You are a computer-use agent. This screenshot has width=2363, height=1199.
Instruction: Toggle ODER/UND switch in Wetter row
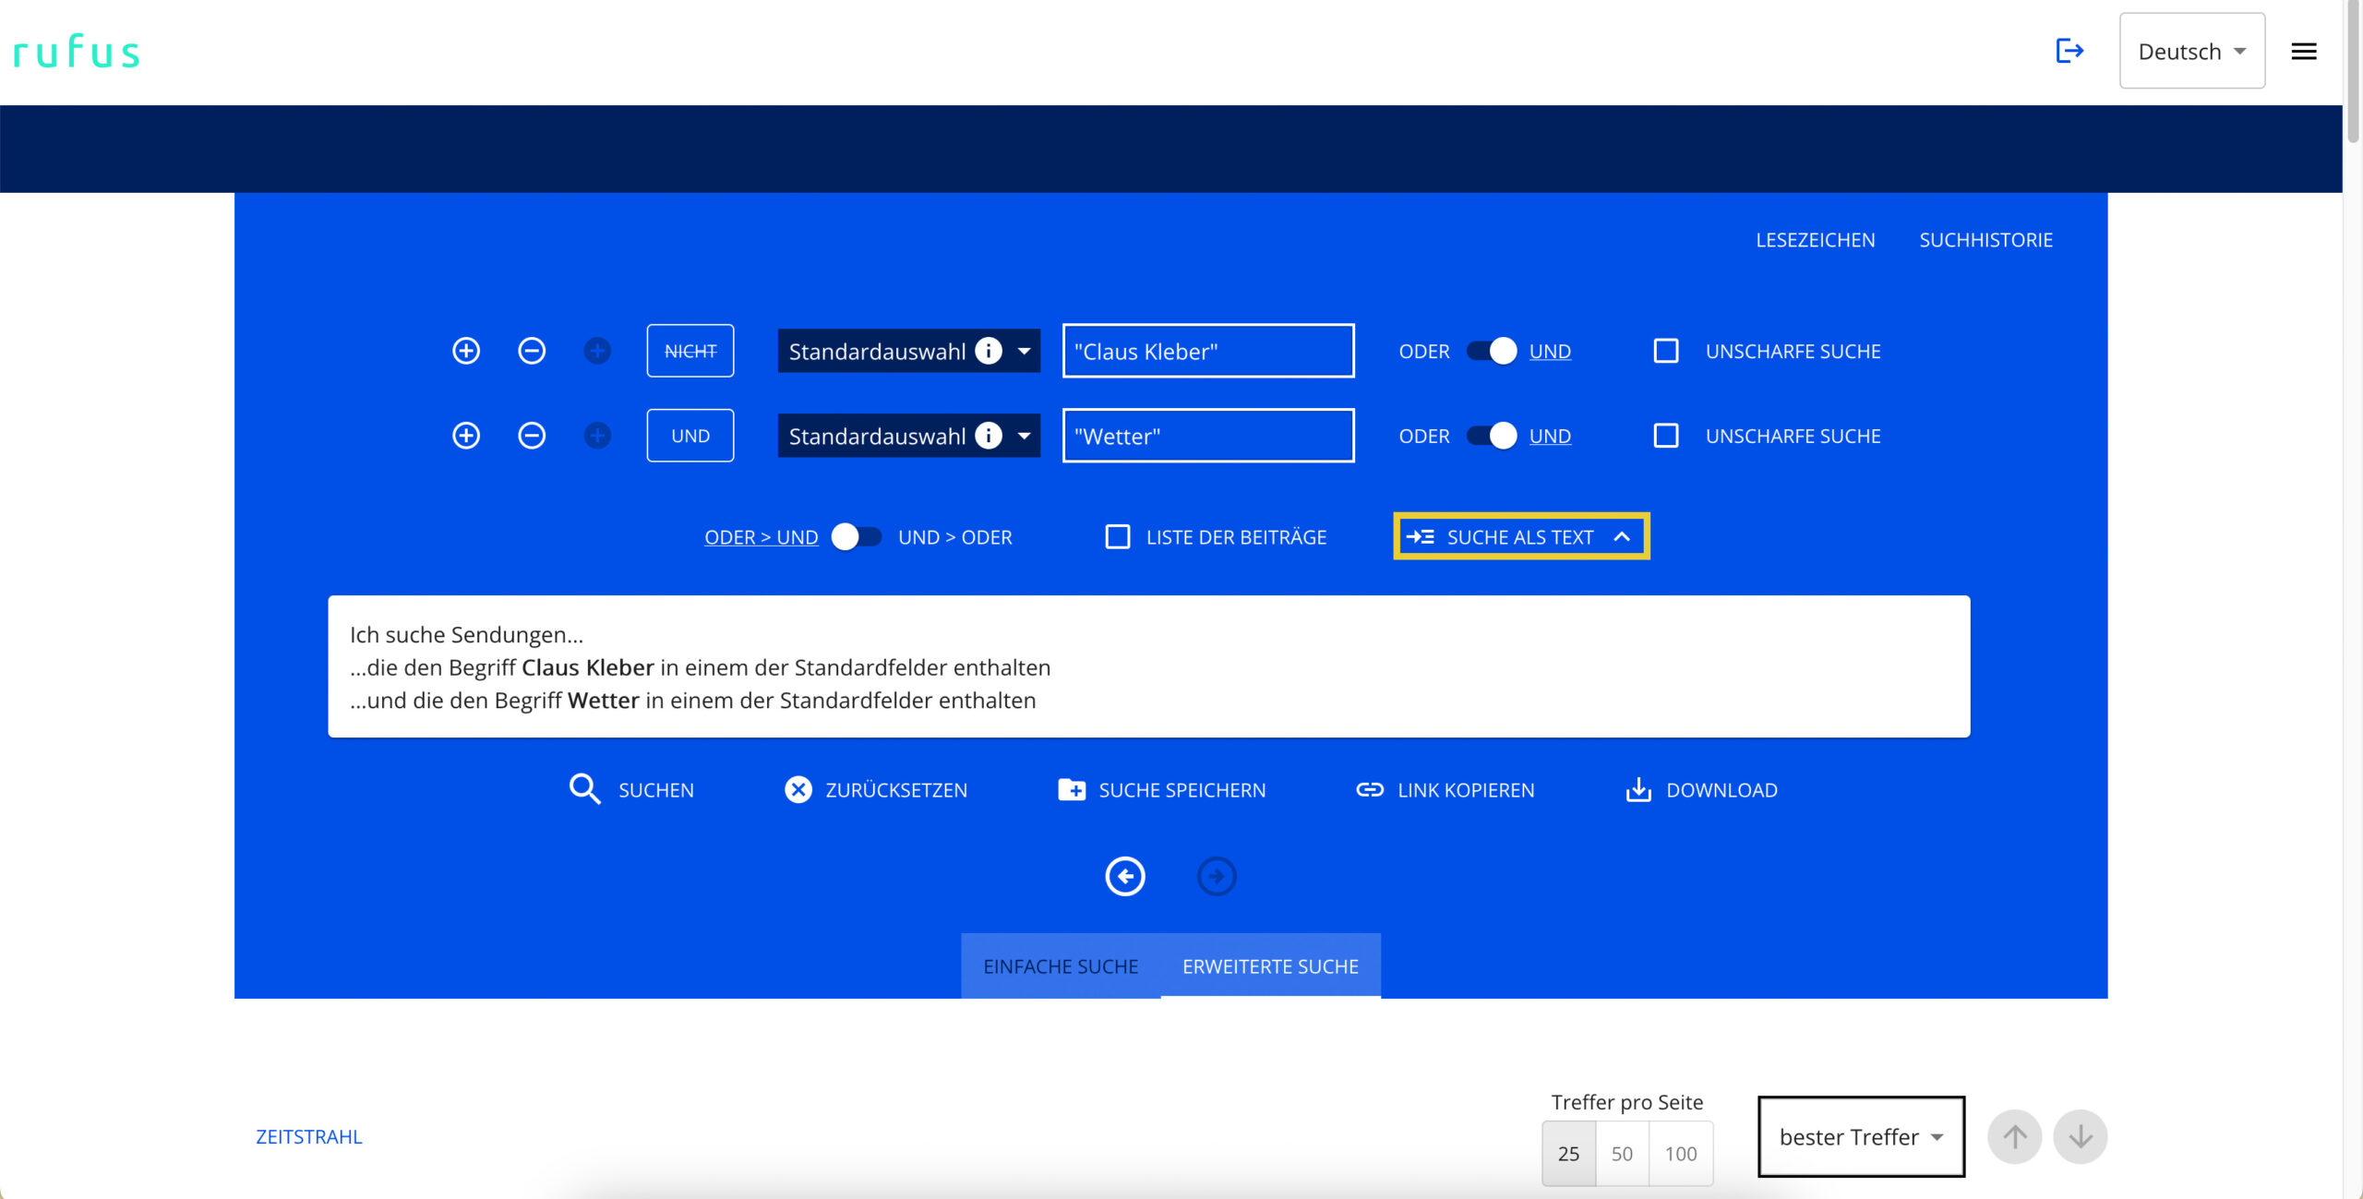pos(1492,436)
